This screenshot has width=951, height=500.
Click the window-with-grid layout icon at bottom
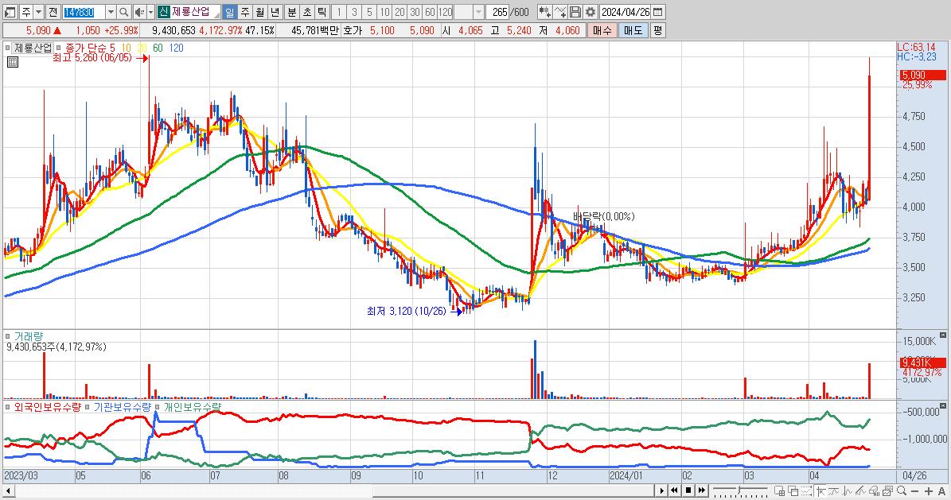coord(779,491)
